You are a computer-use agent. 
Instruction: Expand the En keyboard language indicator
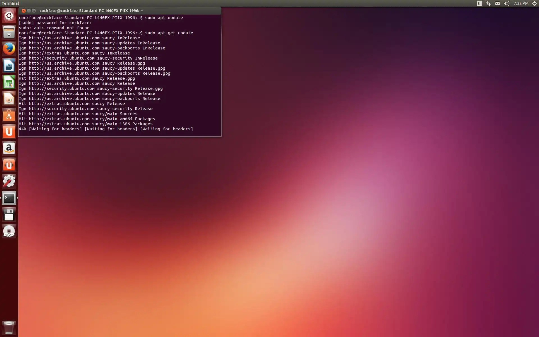pos(479,3)
